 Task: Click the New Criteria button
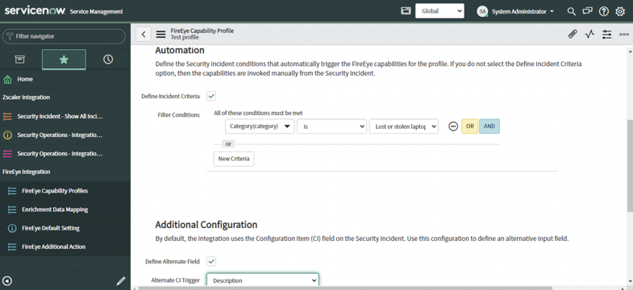[x=234, y=159]
